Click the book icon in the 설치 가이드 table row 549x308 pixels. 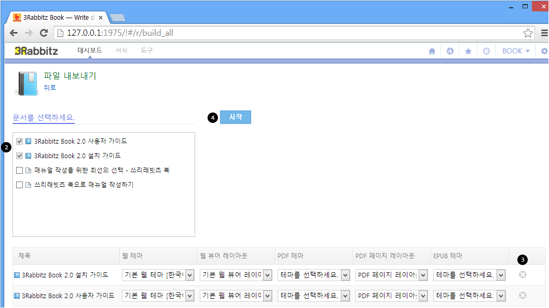(x=17, y=275)
